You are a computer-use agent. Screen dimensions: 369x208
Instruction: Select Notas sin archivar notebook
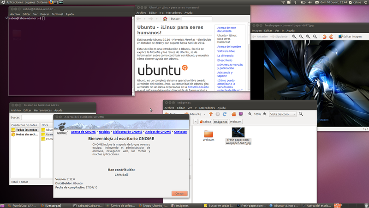coord(24,135)
